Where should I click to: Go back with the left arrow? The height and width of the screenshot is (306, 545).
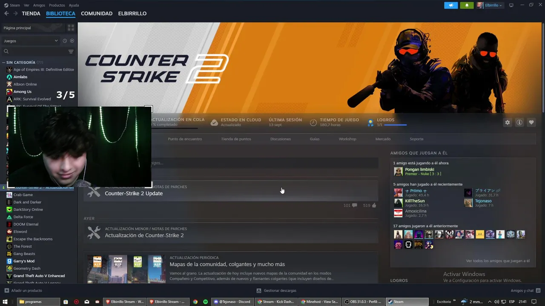point(6,14)
